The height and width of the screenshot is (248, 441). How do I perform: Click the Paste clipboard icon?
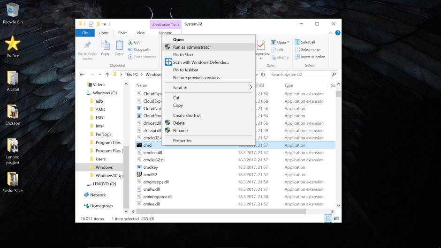pos(119,45)
